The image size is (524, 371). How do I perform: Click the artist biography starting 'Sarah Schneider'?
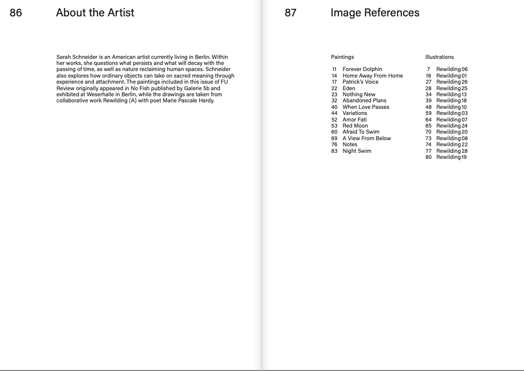146,79
